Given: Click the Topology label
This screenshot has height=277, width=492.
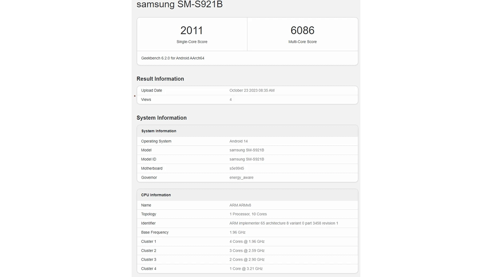Looking at the screenshot, I should [x=149, y=214].
